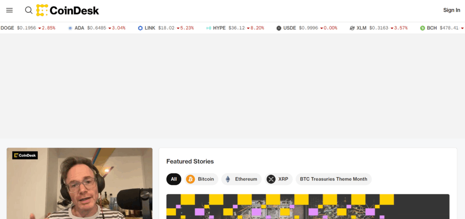Viewport: 465px width, 219px height.
Task: Select the All featured stories filter
Action: [174, 179]
